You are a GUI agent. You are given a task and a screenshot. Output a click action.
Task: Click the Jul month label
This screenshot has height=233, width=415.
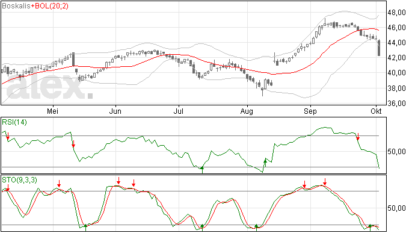(179, 111)
